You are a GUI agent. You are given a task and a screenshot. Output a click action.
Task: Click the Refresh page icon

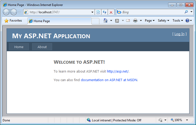(x=104, y=12)
